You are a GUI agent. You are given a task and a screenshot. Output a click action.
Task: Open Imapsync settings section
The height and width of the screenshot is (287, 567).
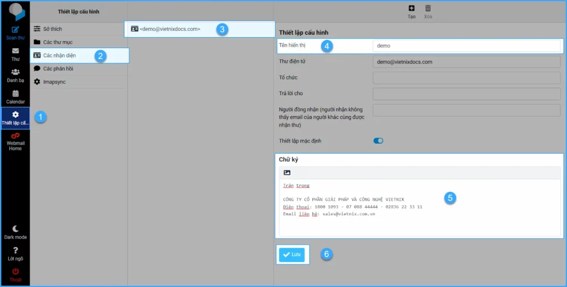click(55, 82)
